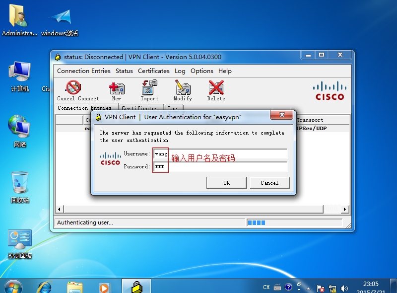This screenshot has height=293, width=397.
Task: Create a New connection entry
Action: point(117,90)
